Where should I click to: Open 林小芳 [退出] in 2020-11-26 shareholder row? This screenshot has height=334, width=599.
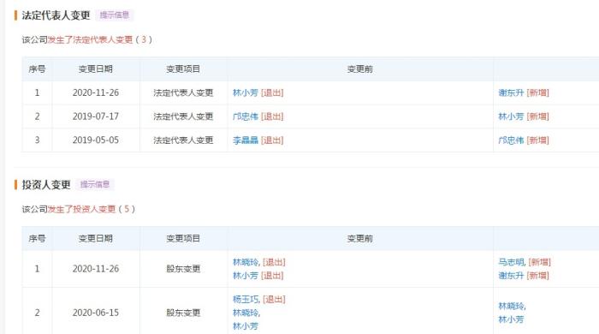(258, 276)
